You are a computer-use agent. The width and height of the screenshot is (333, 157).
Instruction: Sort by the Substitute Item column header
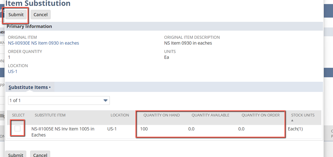click(50, 115)
